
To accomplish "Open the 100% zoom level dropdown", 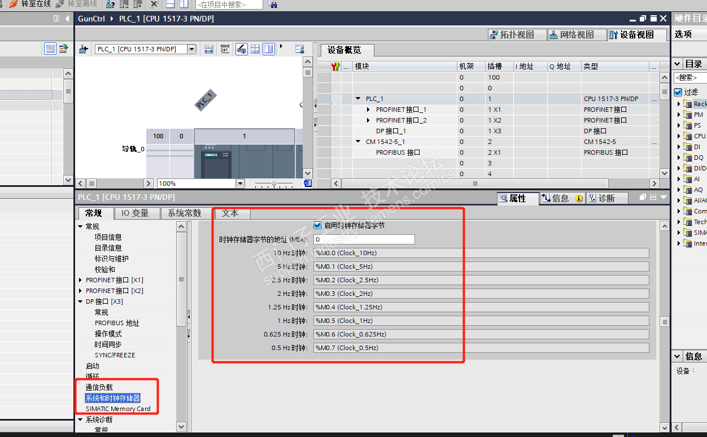I will pyautogui.click(x=240, y=183).
